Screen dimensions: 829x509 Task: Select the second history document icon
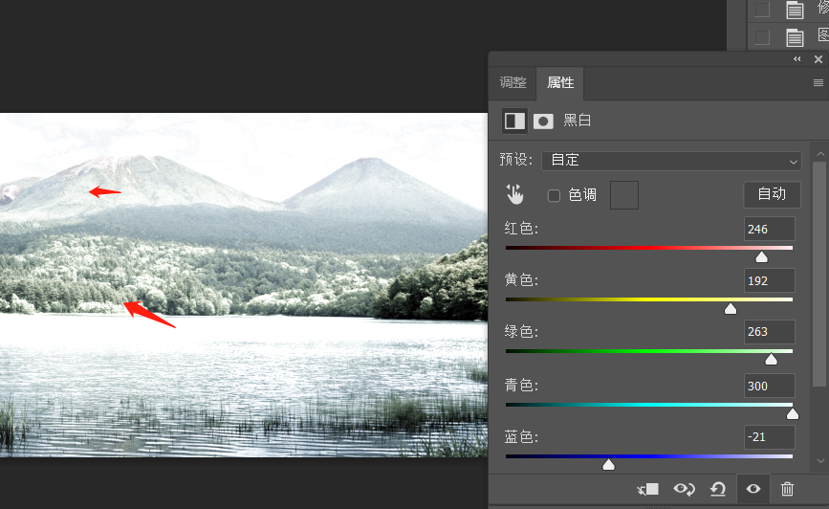(x=795, y=37)
